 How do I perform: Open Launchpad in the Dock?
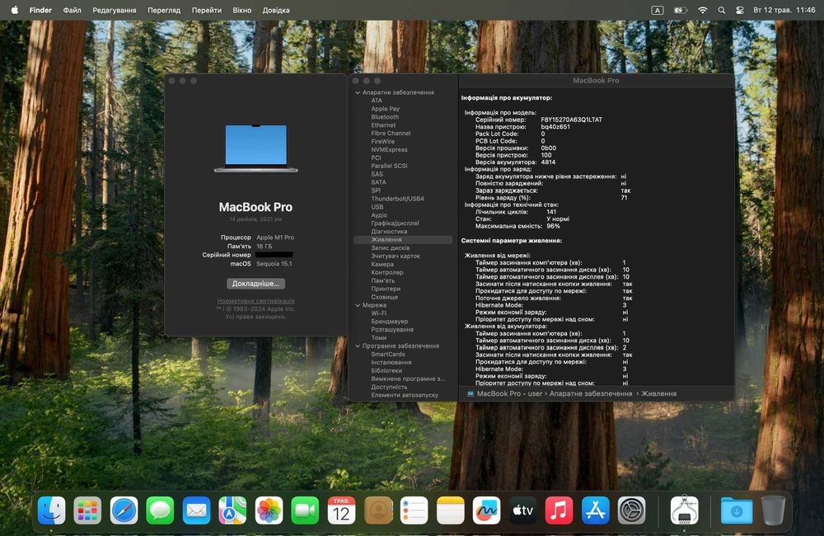(88, 510)
